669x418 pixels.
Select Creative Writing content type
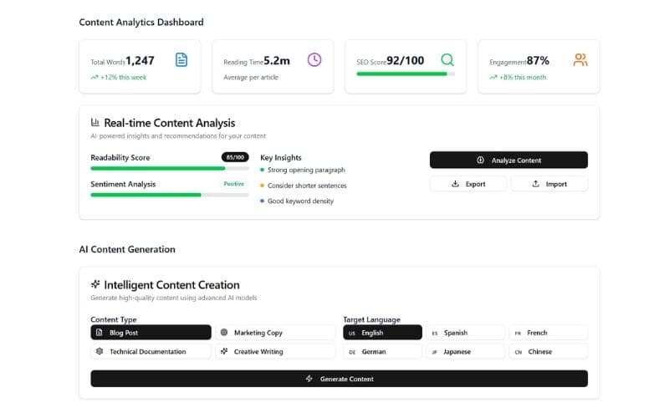click(275, 352)
